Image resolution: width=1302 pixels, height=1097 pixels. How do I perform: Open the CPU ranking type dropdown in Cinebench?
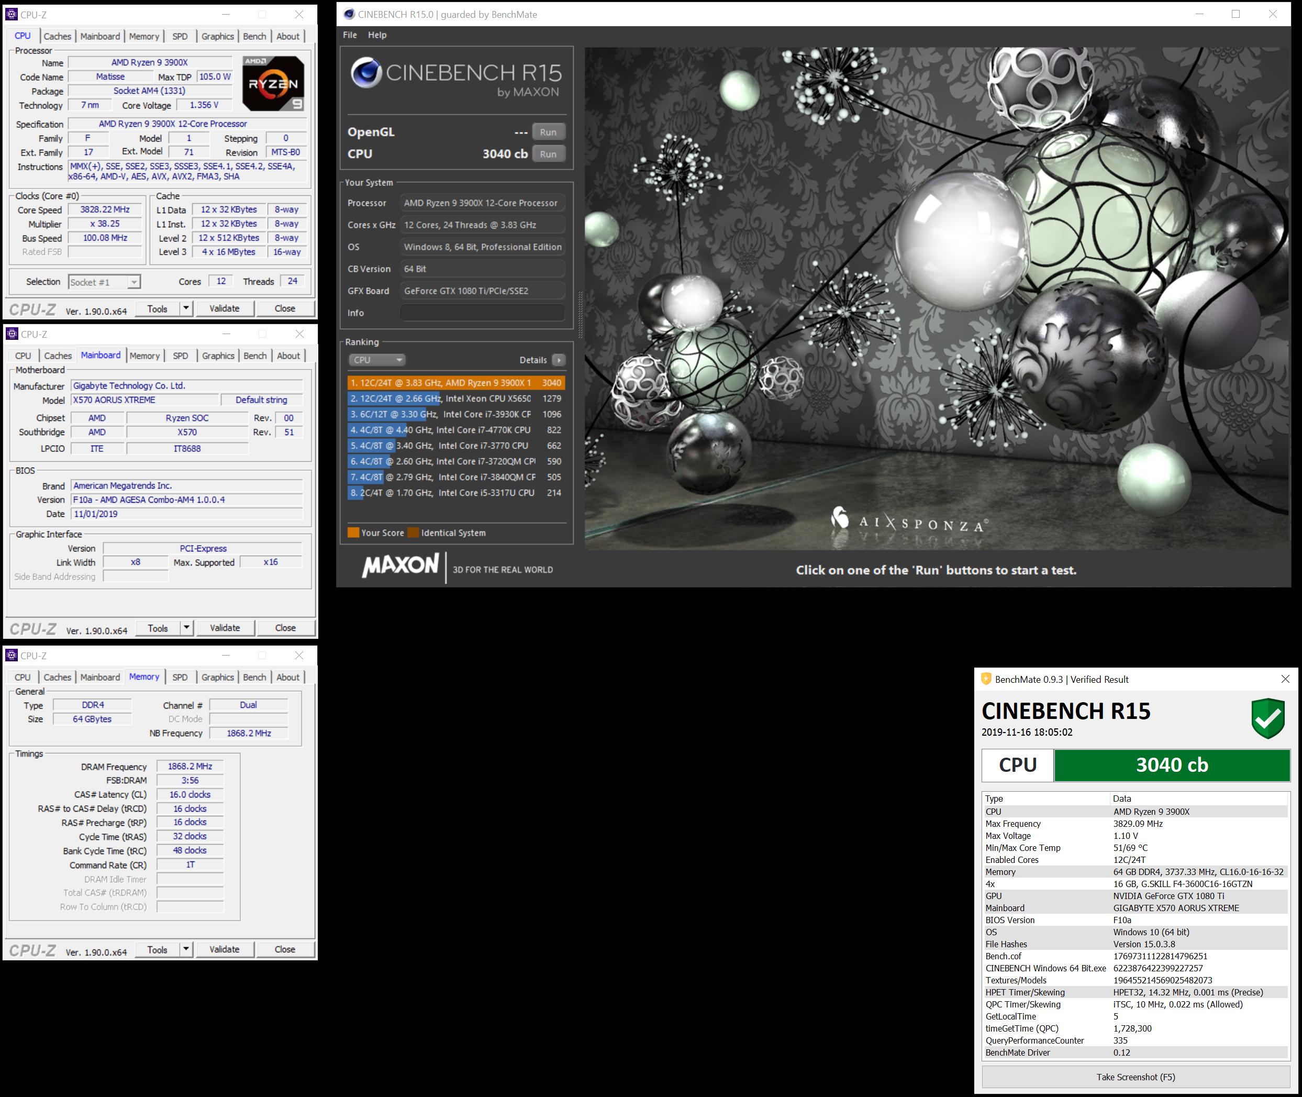(x=377, y=360)
